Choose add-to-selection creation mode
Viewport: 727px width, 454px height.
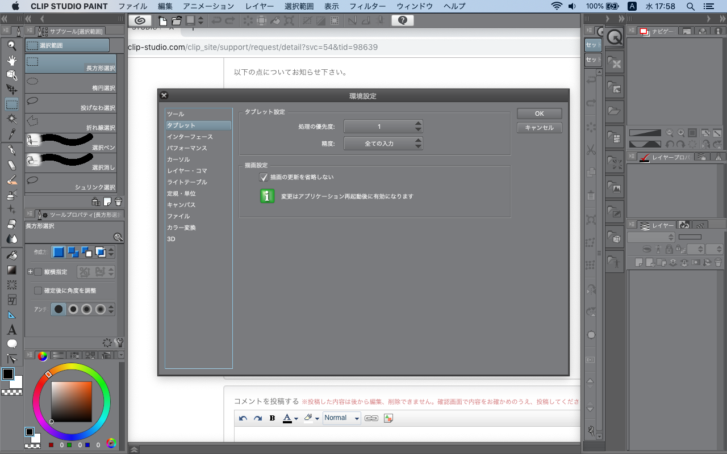(x=73, y=252)
